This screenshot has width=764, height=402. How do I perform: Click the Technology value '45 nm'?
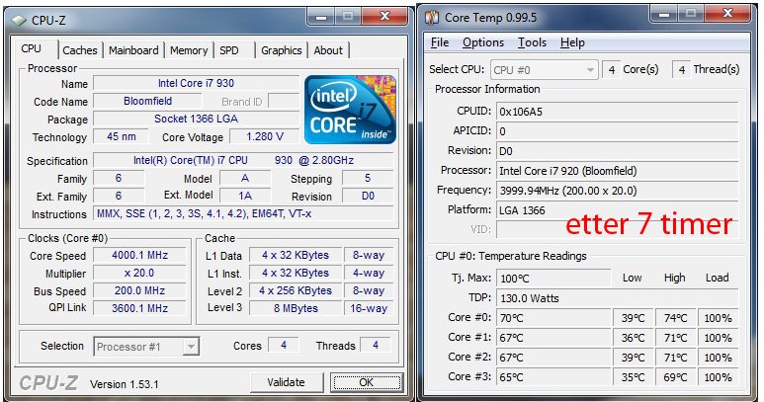pos(122,136)
